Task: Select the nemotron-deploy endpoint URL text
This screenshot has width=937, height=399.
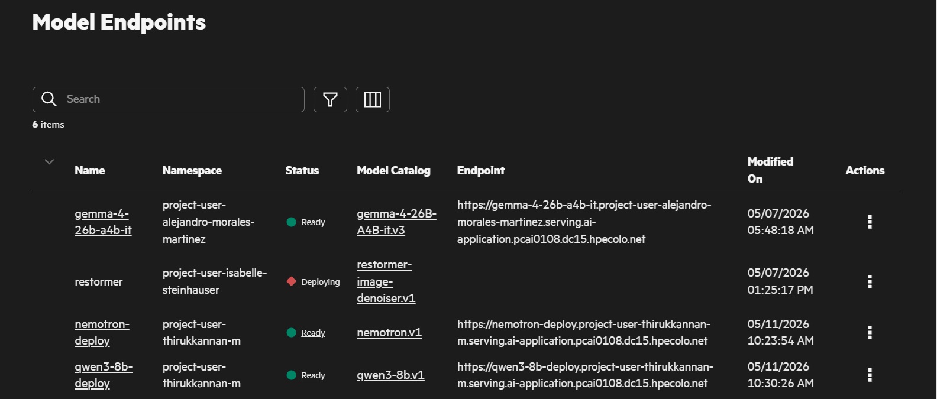Action: click(584, 333)
